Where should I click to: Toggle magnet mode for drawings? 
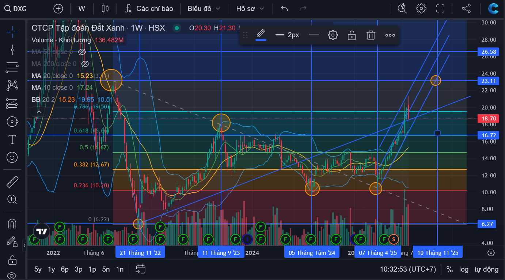tap(12, 223)
